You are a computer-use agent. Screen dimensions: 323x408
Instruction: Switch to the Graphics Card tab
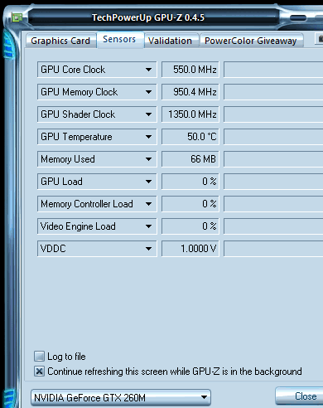point(60,41)
